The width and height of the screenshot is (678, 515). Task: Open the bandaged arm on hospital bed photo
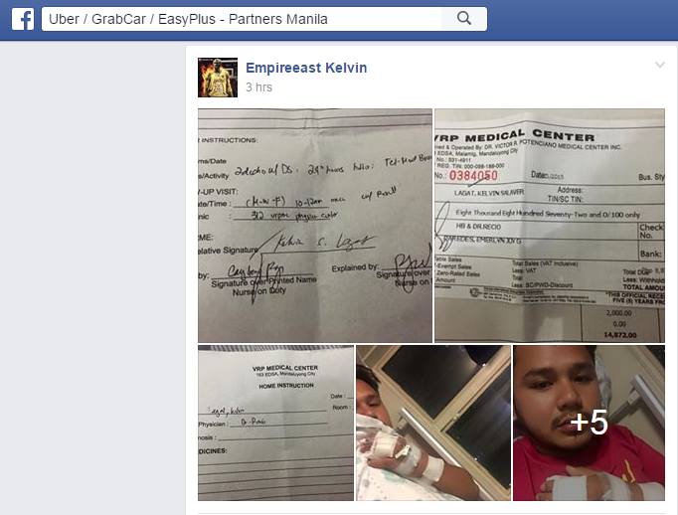point(433,423)
